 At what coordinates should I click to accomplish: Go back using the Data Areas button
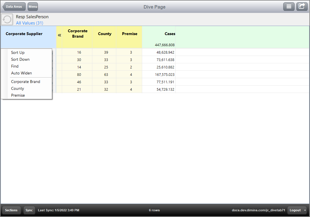pos(14,6)
